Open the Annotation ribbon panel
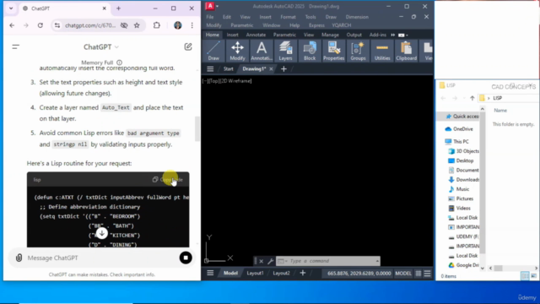The width and height of the screenshot is (540, 304). (x=262, y=51)
